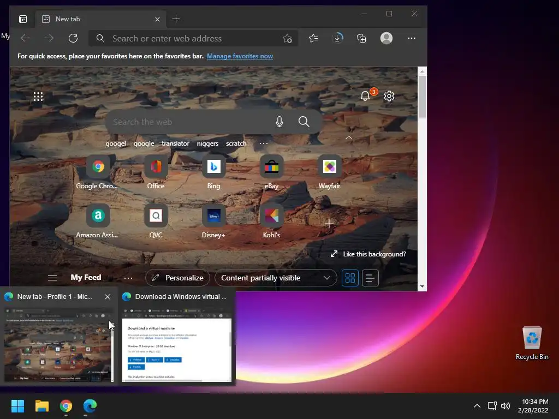Click the Personalize button
Screen dimensions: 559x419
coord(177,278)
